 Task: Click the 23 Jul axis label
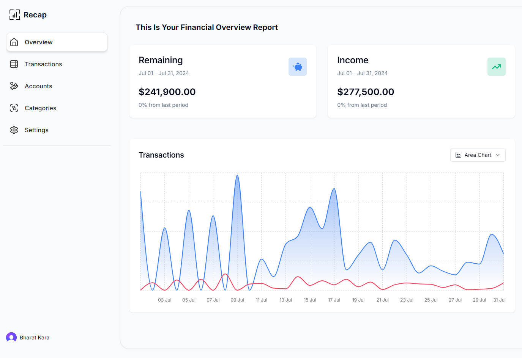point(407,300)
